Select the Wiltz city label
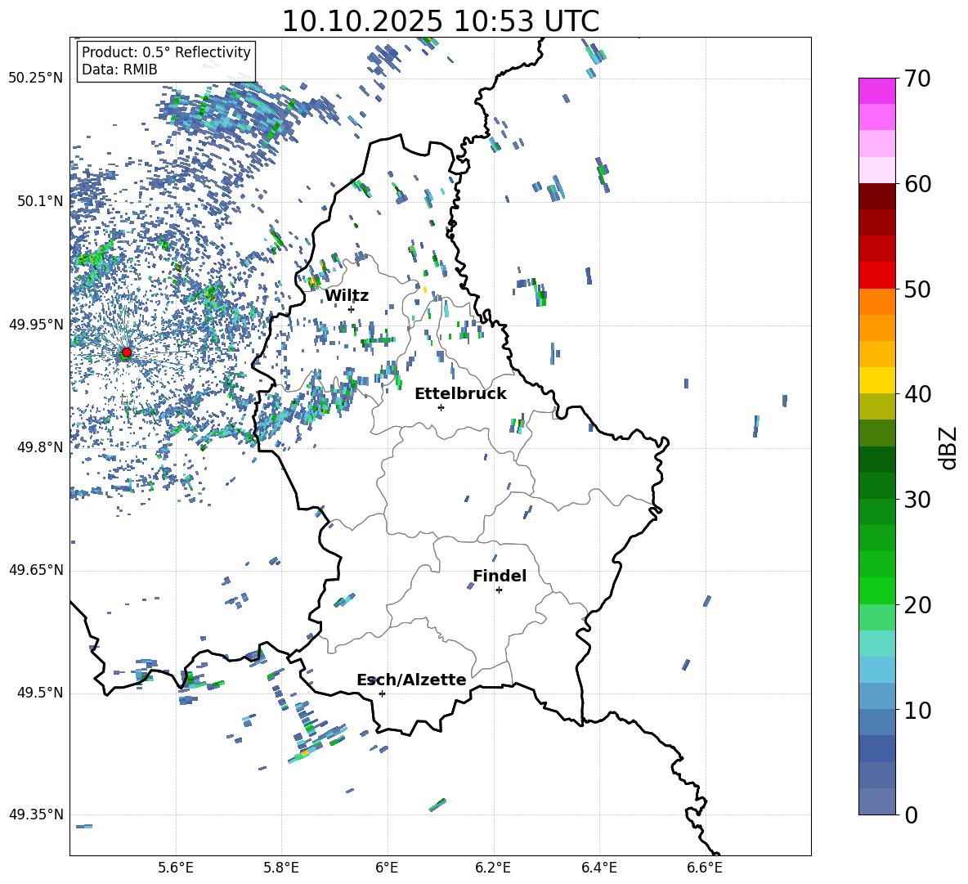968x884 pixels. pyautogui.click(x=347, y=295)
